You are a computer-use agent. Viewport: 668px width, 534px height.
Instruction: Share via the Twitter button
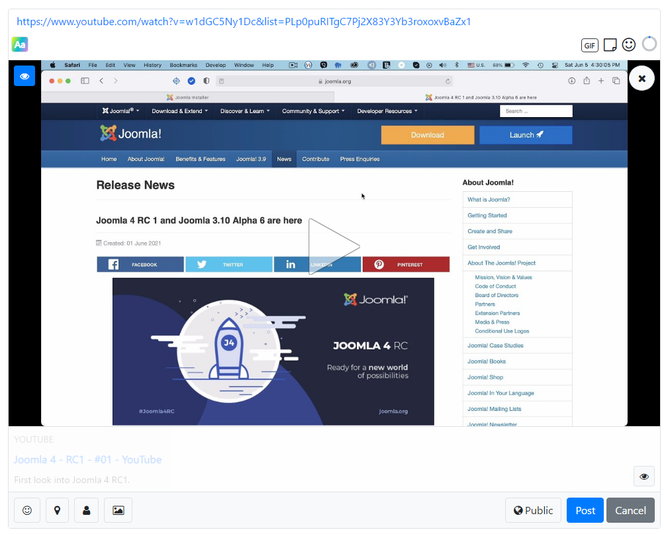click(x=229, y=265)
